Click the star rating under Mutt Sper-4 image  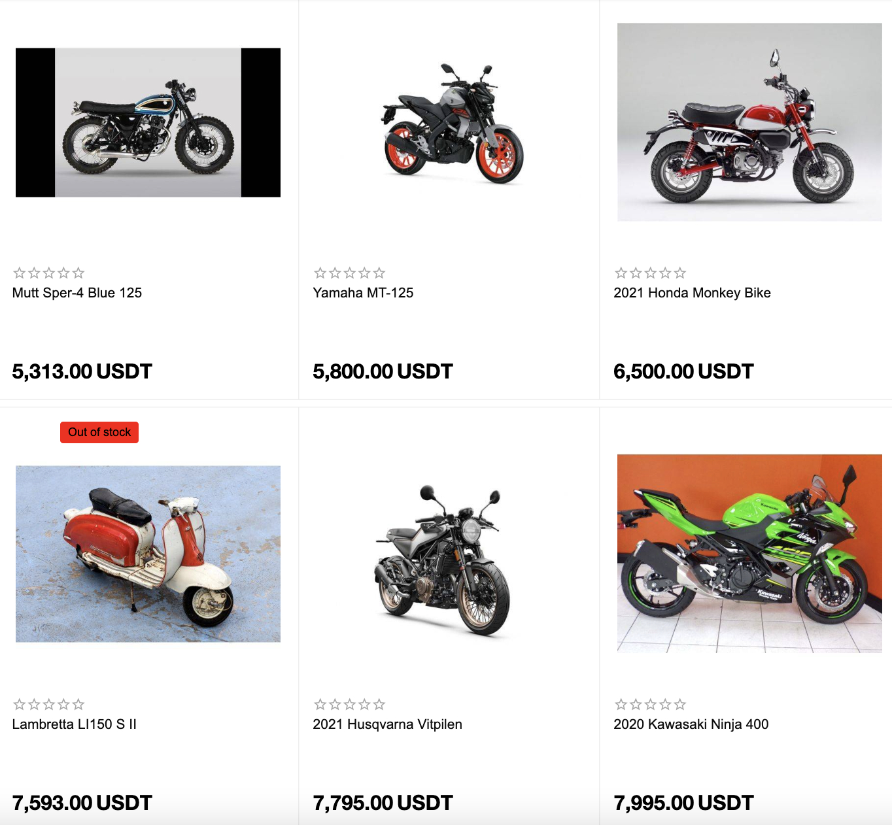pyautogui.click(x=49, y=273)
